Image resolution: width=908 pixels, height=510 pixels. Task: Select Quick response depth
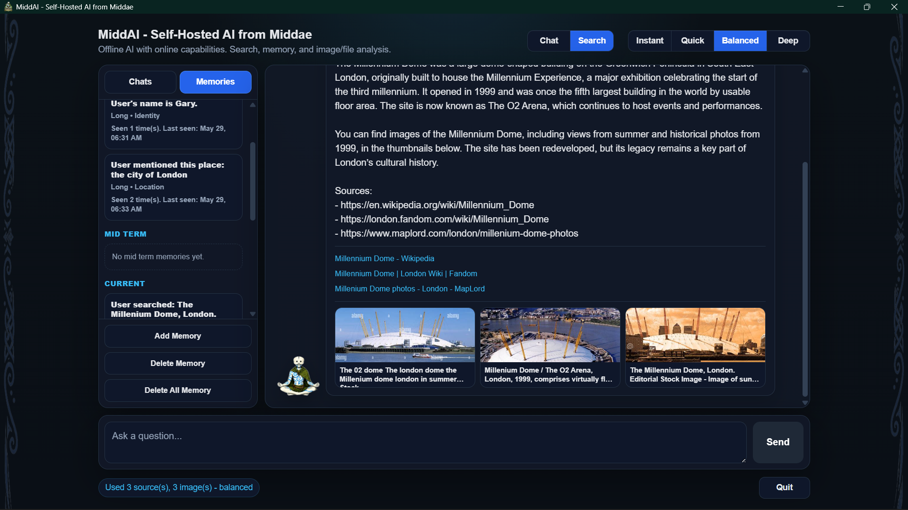click(x=692, y=41)
